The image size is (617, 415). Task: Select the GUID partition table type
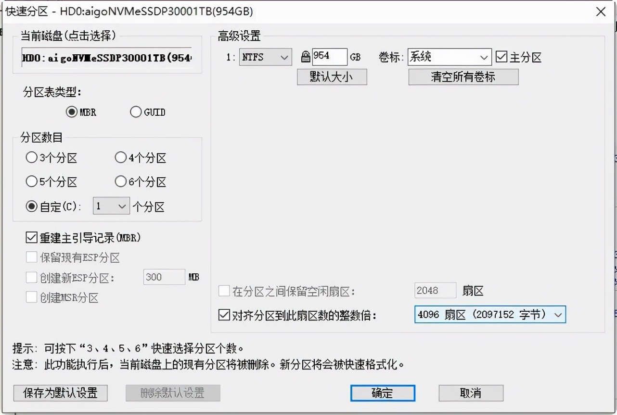tap(136, 112)
